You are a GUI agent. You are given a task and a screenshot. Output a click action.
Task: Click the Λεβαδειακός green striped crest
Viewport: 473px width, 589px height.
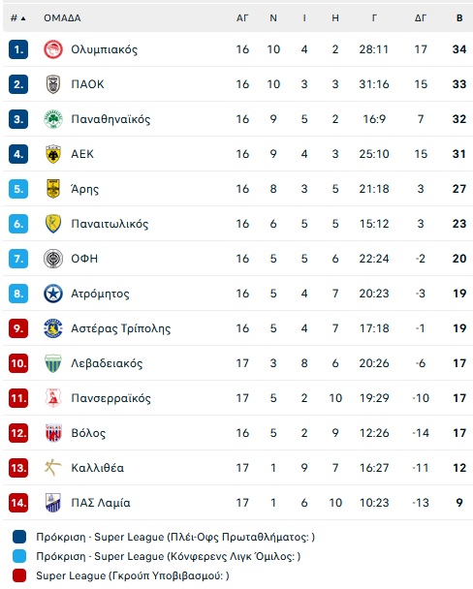tap(53, 363)
